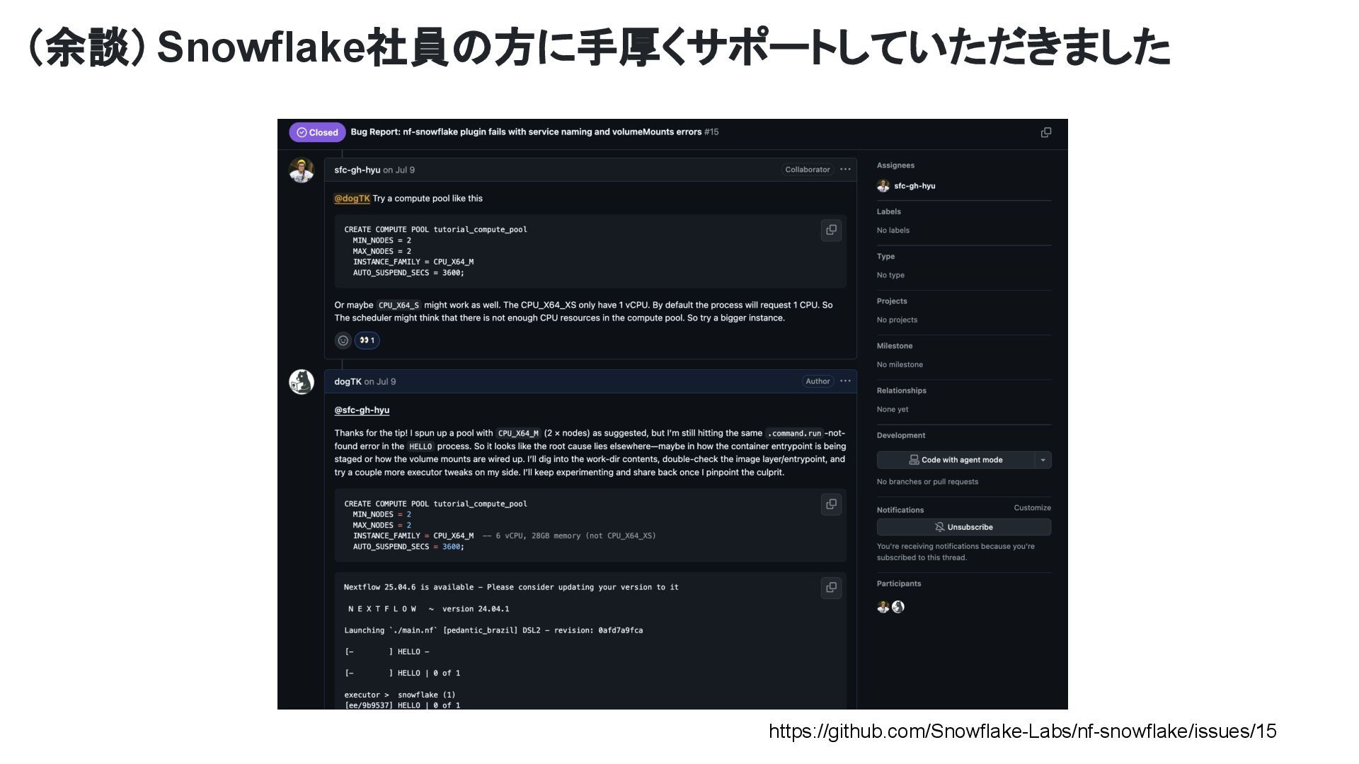Click the purple Closed status badge
The height and width of the screenshot is (764, 1359).
317,132
